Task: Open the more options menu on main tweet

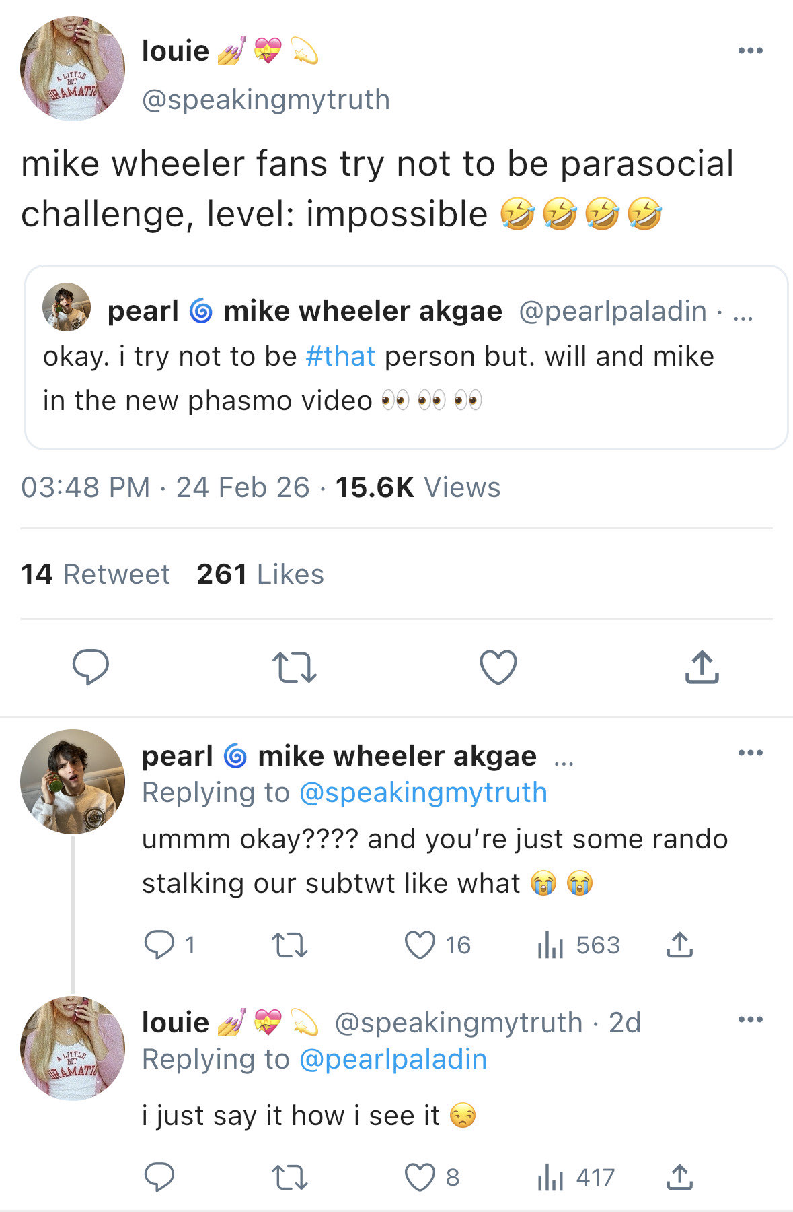Action: point(750,50)
